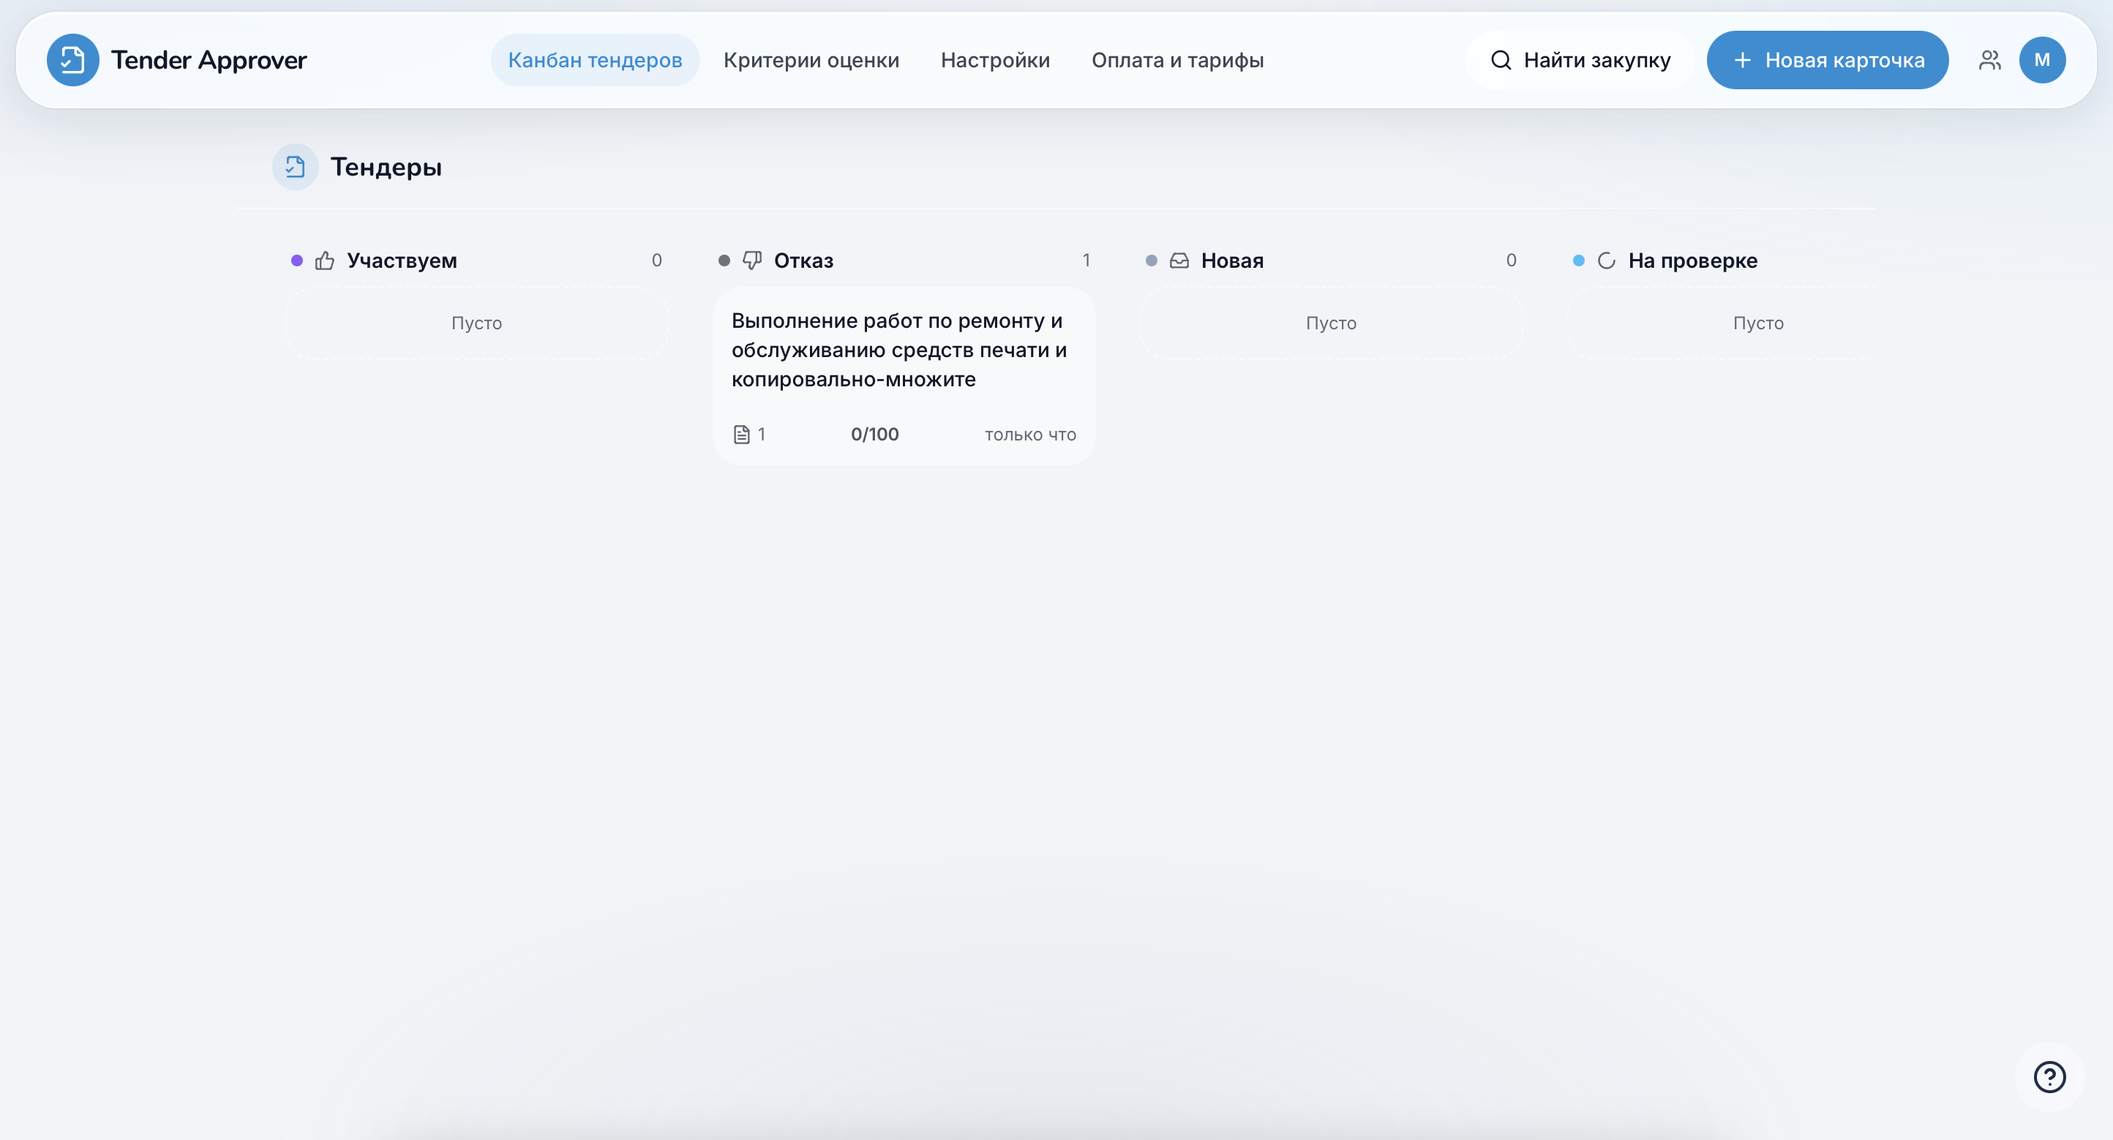The width and height of the screenshot is (2113, 1140).
Task: Click the blue status dot of На проверке
Action: 1578,260
